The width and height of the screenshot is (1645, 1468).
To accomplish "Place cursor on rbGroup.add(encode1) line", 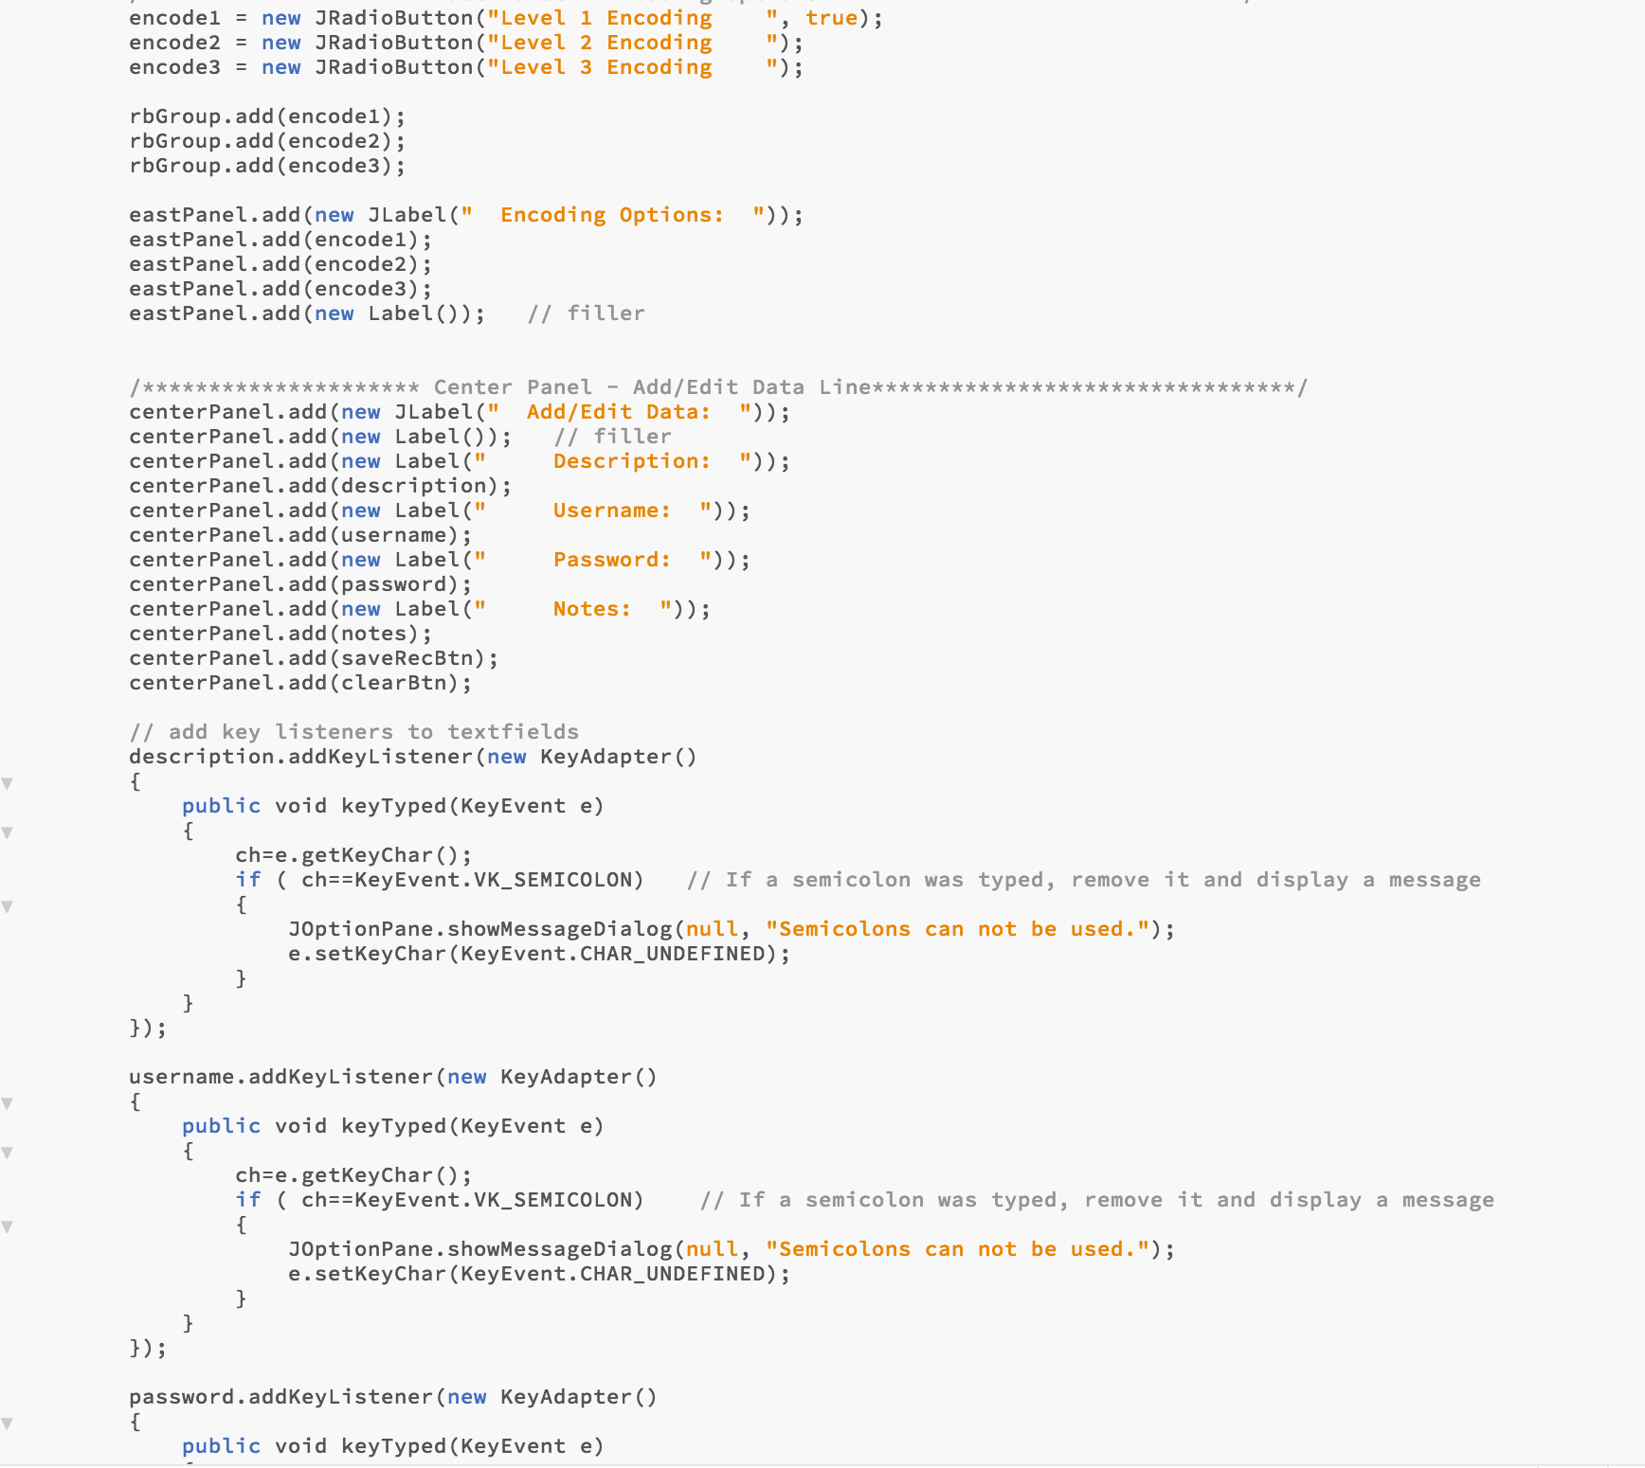I will click(268, 116).
